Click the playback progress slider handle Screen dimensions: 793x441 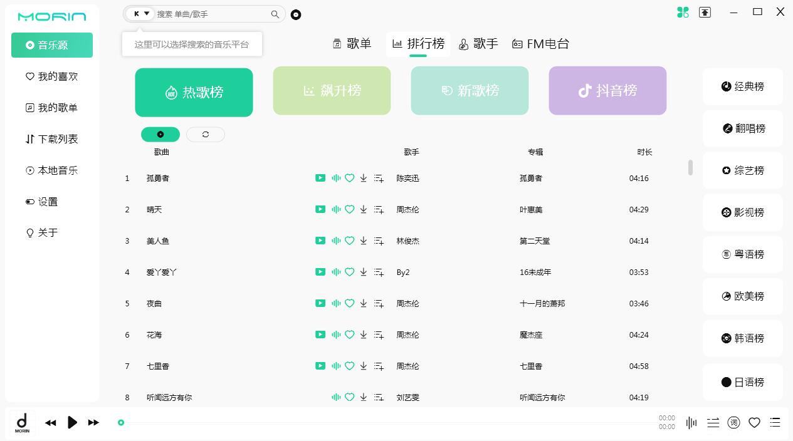point(121,423)
